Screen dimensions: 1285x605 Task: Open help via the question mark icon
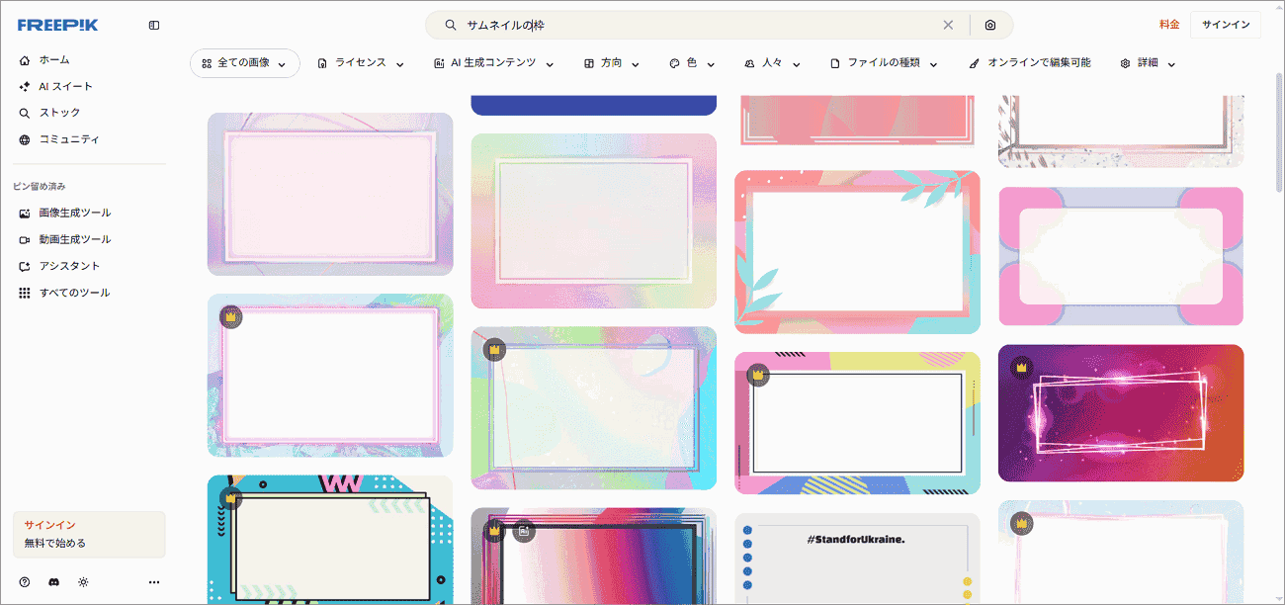[25, 582]
